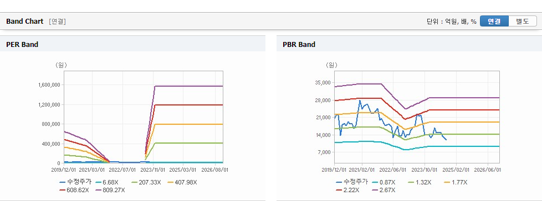Toggle the 608.62X red legend entry
The image size is (542, 201).
[74, 189]
